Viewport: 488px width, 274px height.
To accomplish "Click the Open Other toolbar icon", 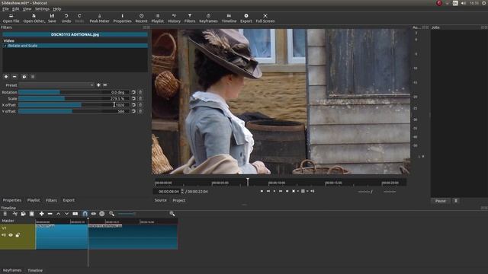I will tap(34, 18).
